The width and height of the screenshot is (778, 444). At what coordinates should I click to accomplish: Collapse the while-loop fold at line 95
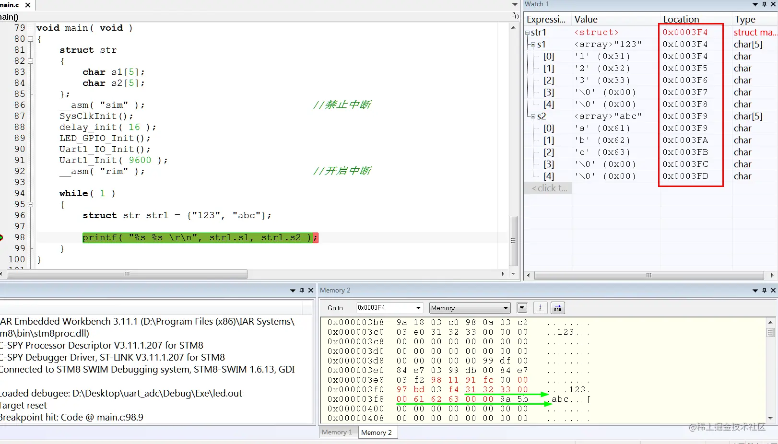pyautogui.click(x=31, y=204)
